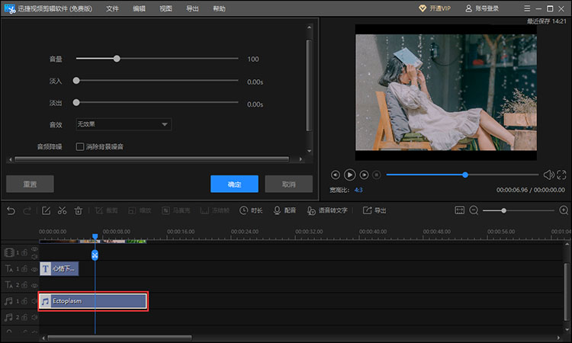Click 账号登录 account login
Viewport: 572px width, 343px height.
pos(482,8)
